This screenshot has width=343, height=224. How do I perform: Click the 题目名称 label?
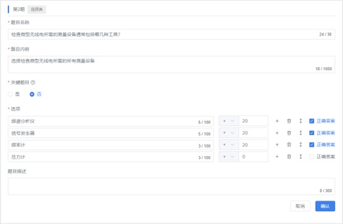click(20, 22)
